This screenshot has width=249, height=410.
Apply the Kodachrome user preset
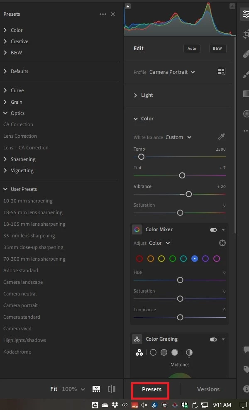pos(17,351)
